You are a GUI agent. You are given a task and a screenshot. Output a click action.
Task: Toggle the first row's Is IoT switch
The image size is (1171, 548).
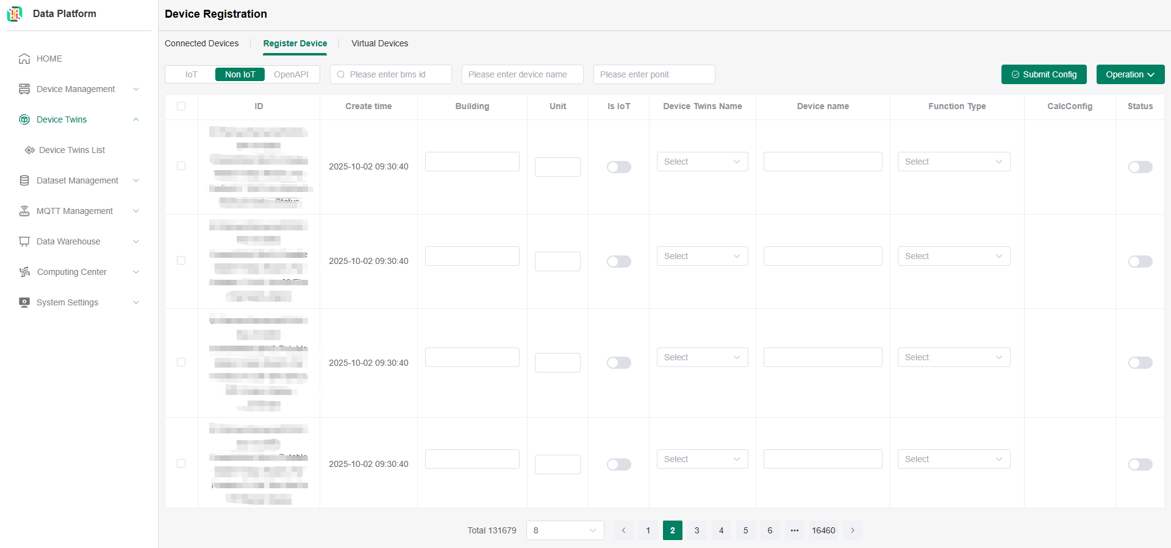[618, 167]
